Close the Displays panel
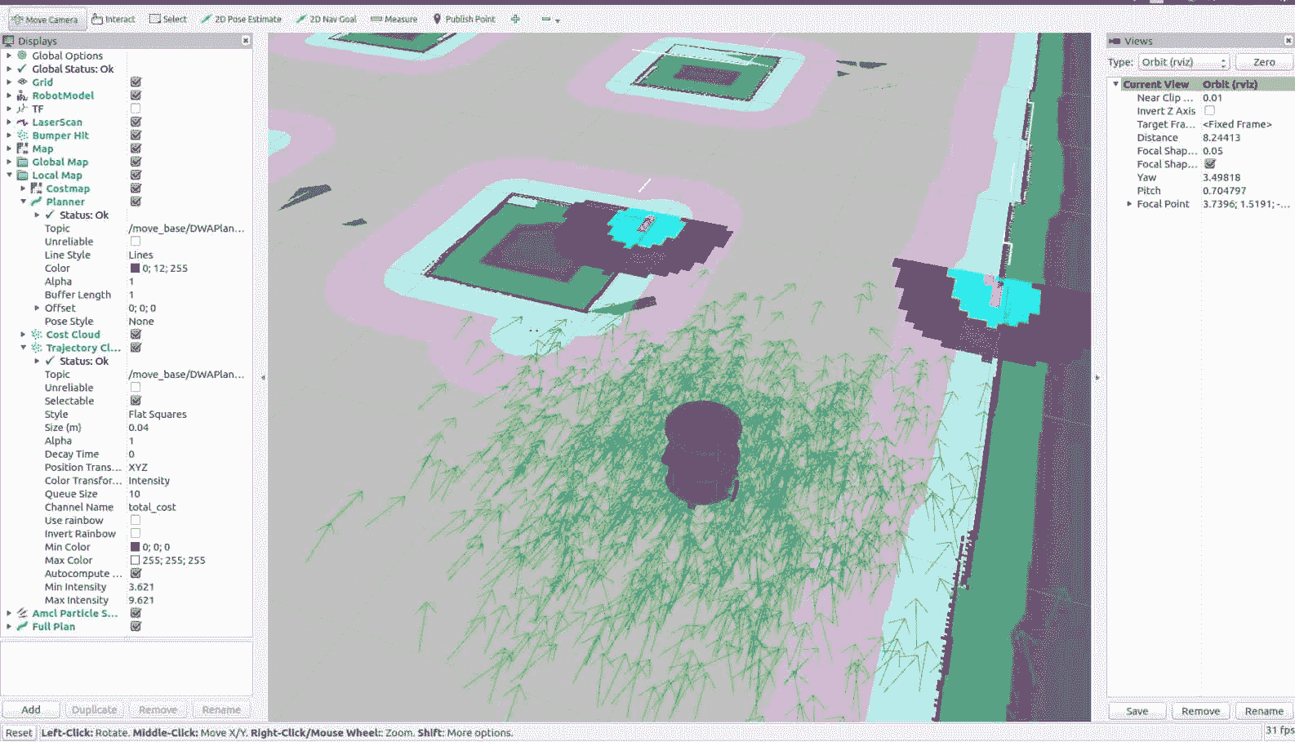Screen dimensions: 1295x742 point(246,40)
